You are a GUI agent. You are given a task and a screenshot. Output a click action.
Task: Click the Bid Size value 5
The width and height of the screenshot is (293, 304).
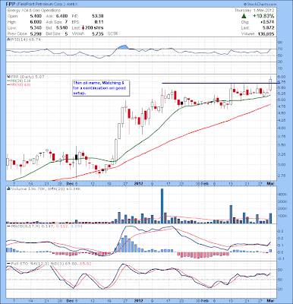tap(66, 33)
